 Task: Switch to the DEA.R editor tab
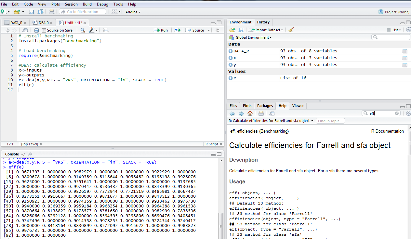tap(43, 23)
